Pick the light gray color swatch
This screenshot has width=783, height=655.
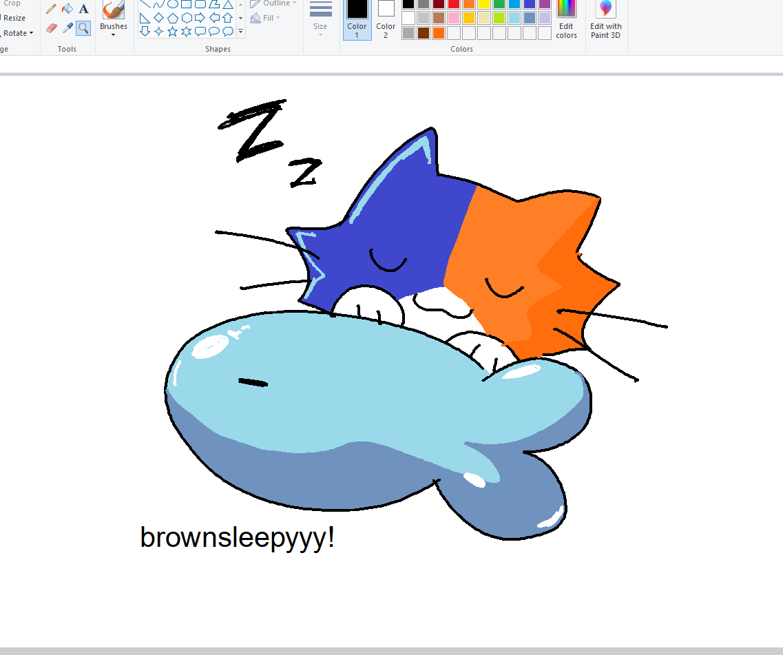tap(424, 18)
